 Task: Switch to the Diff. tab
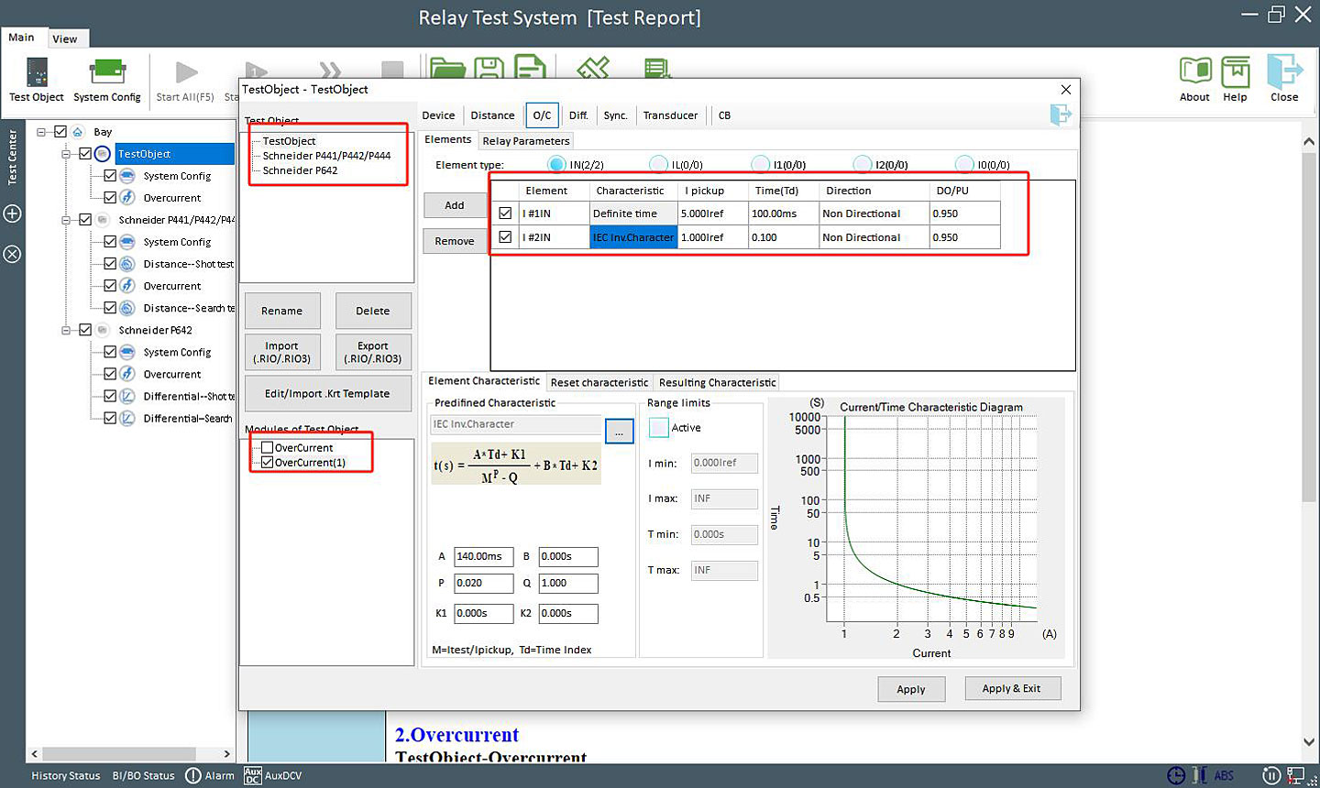[578, 115]
